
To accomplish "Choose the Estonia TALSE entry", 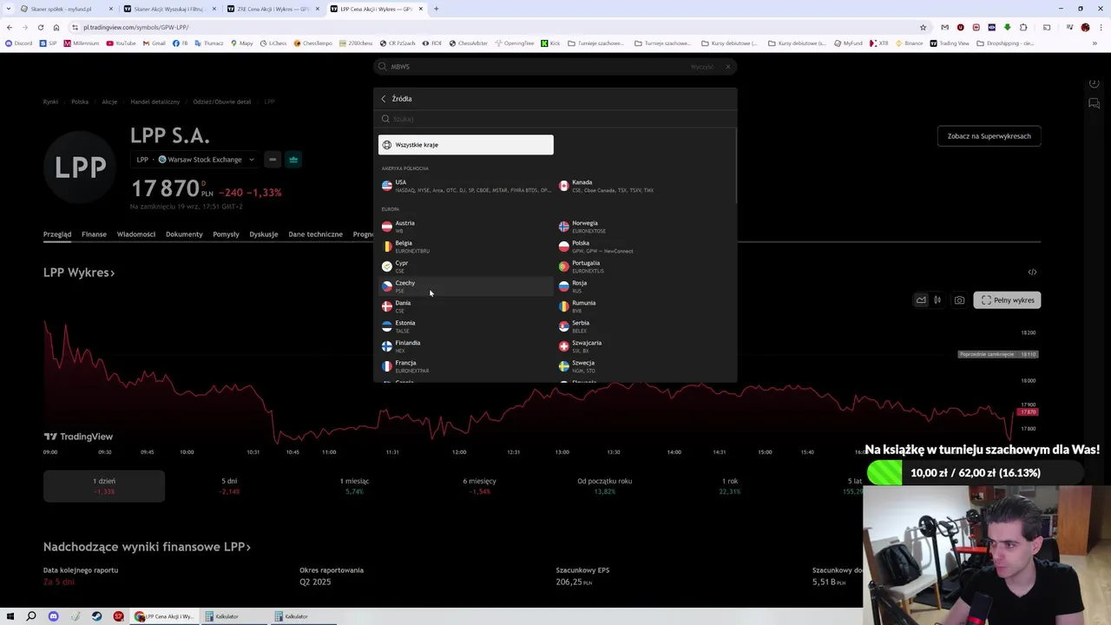I will (x=466, y=326).
